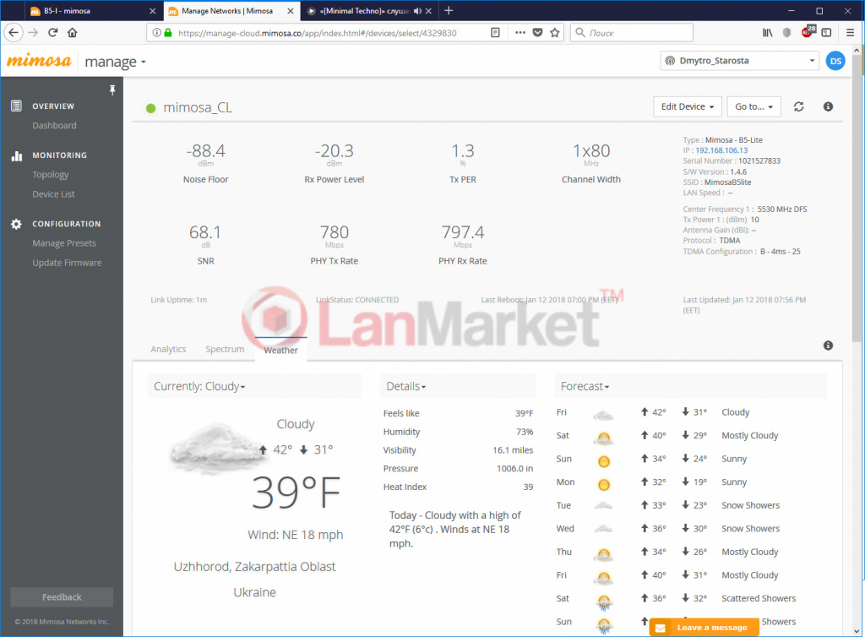
Task: Click the Feedback button
Action: click(x=62, y=597)
